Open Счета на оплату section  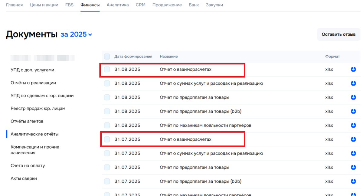(28, 166)
